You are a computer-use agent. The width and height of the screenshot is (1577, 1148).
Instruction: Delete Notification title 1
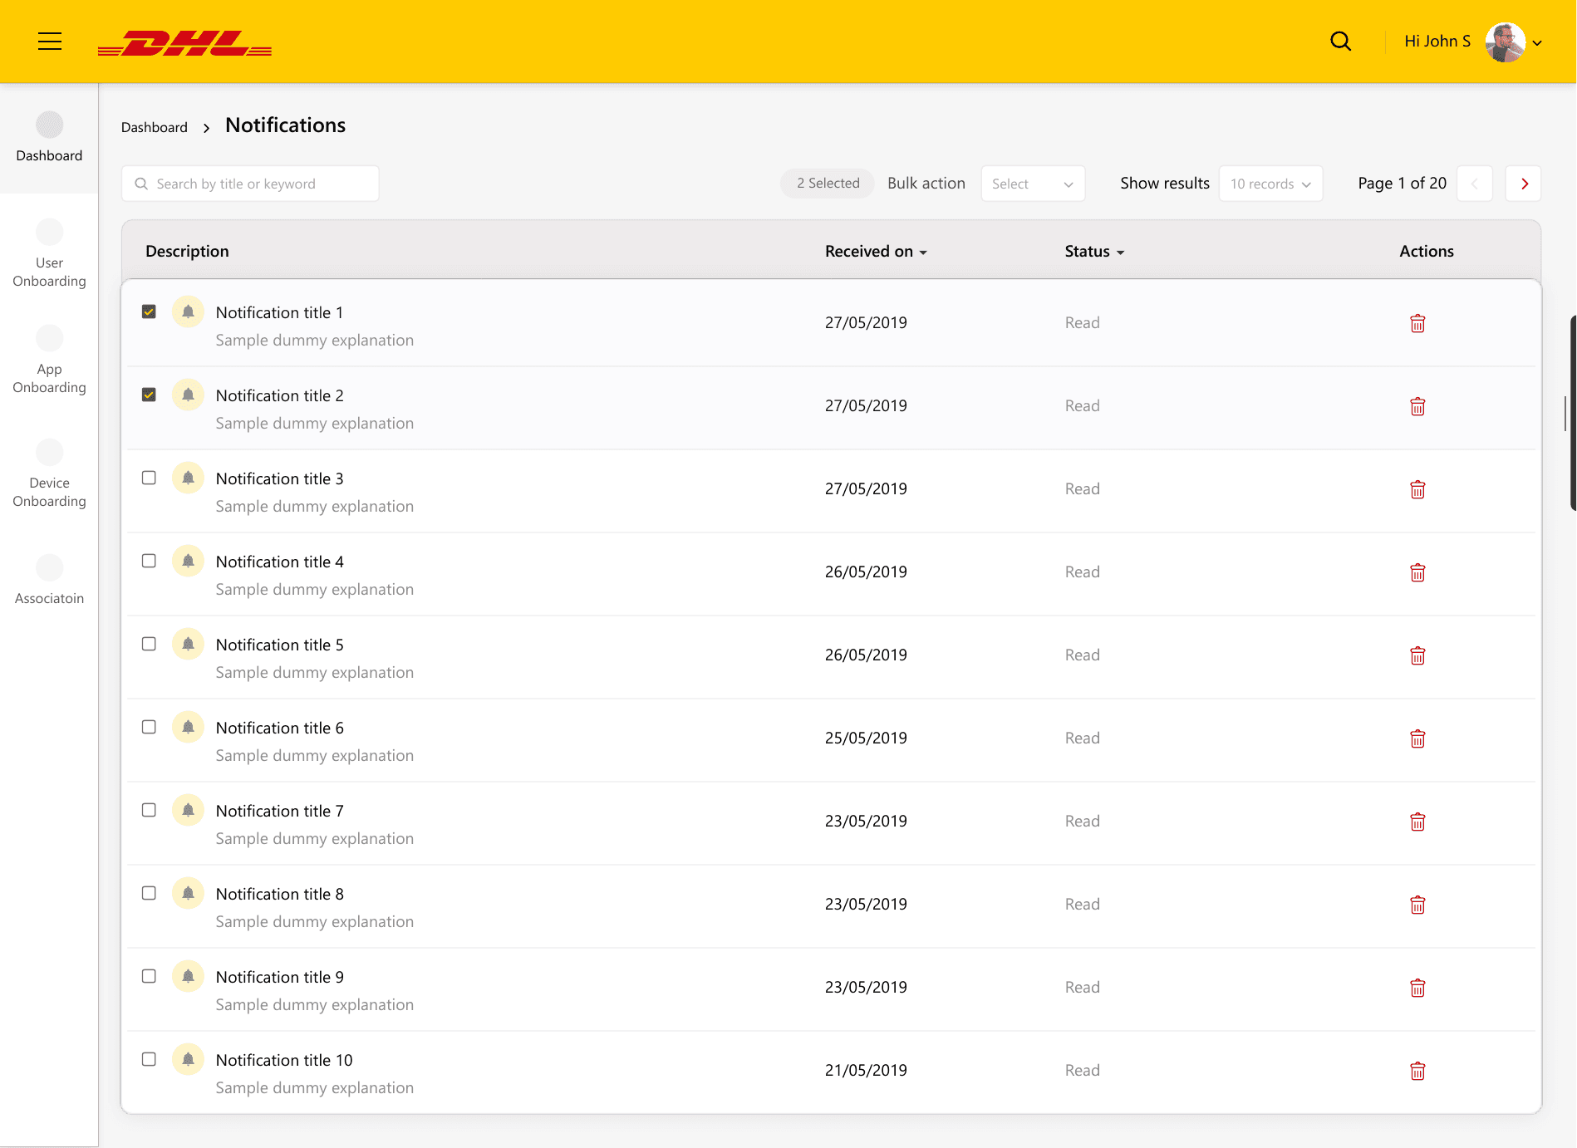1417,323
